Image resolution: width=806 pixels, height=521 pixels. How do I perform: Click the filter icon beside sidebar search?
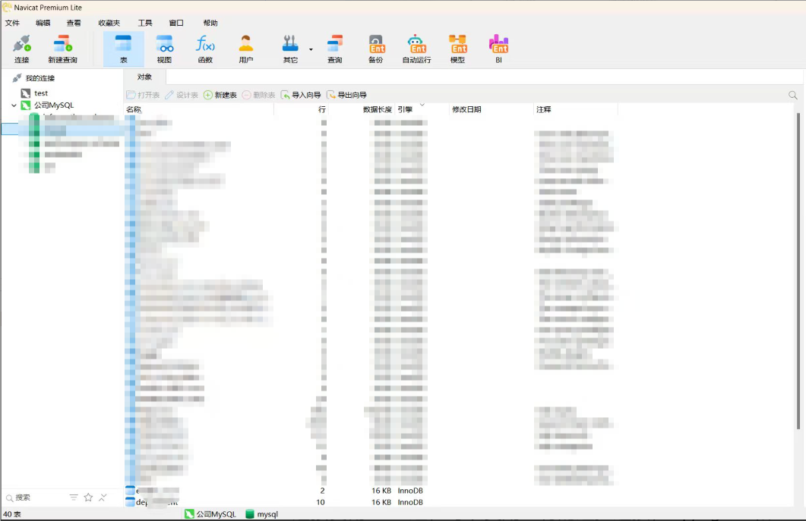pos(74,497)
